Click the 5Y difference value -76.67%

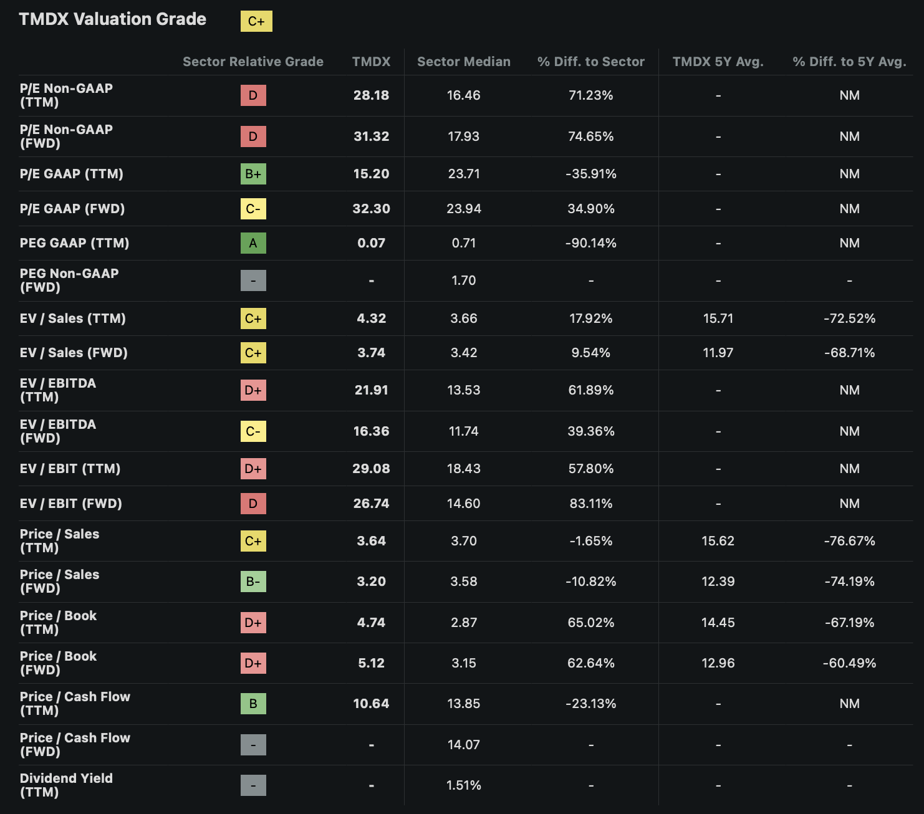[x=850, y=541]
